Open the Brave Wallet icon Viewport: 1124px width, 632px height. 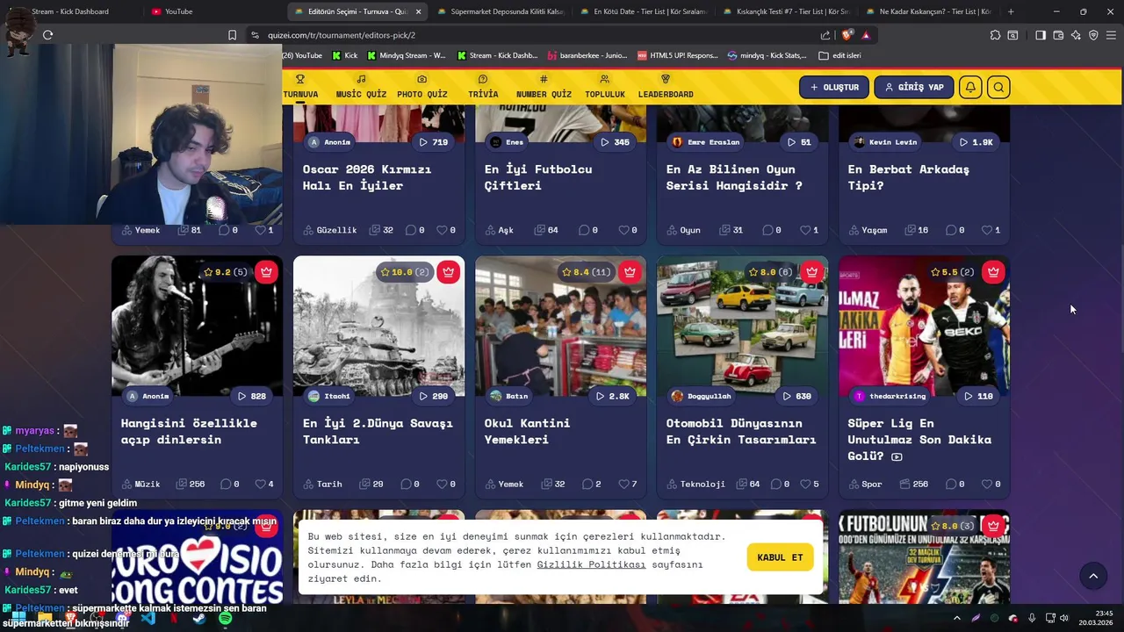click(x=1058, y=35)
